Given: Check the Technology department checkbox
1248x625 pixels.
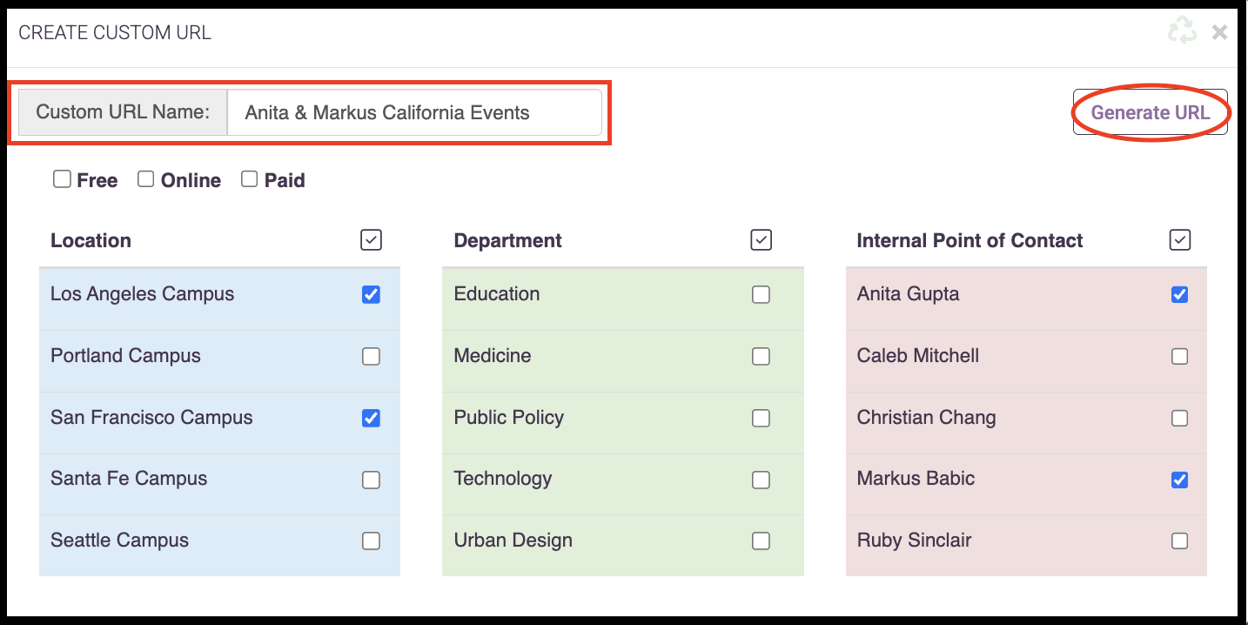Looking at the screenshot, I should click(762, 480).
